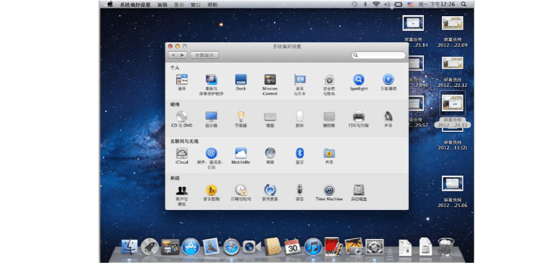
Task: Open the Trash in the Dock
Action: (446, 247)
